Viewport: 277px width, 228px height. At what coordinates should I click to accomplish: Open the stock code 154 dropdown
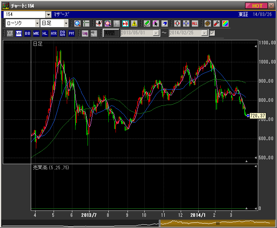coord(48,14)
